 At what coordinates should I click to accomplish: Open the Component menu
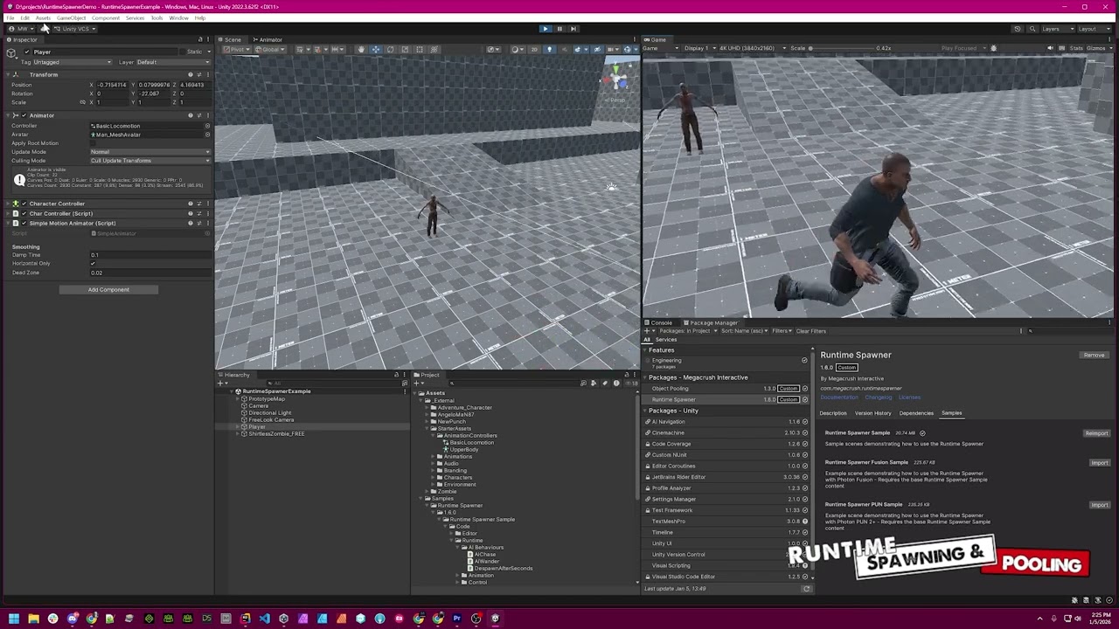pos(106,17)
